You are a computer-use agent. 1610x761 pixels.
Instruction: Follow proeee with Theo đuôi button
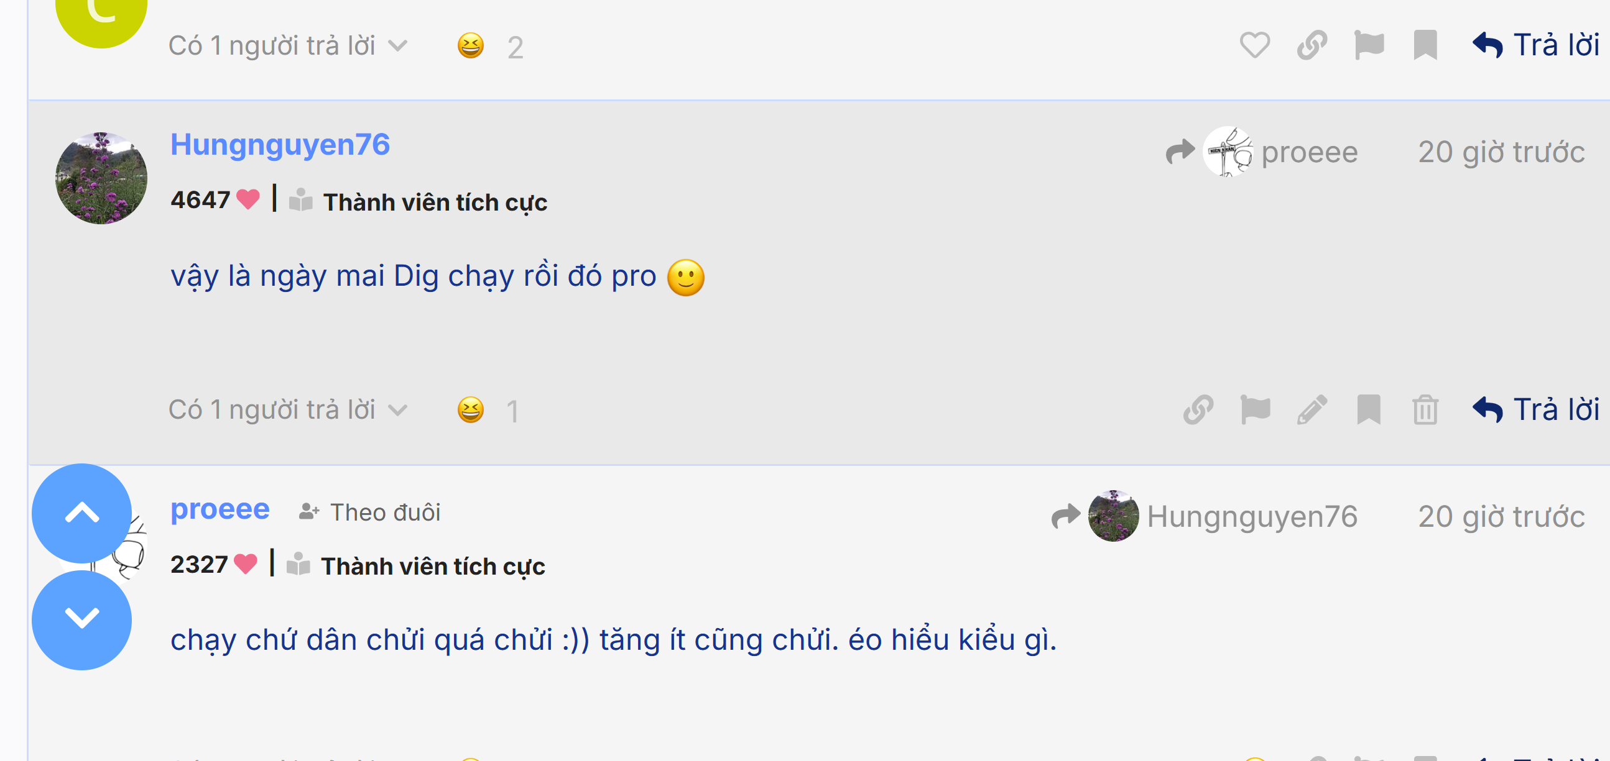[370, 513]
